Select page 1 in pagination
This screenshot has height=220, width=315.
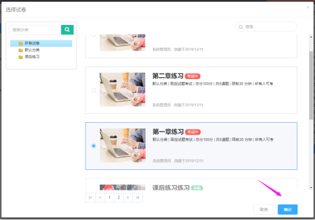coord(109,197)
